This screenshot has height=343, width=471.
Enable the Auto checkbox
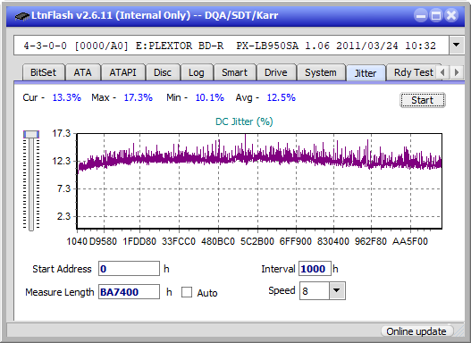187,292
